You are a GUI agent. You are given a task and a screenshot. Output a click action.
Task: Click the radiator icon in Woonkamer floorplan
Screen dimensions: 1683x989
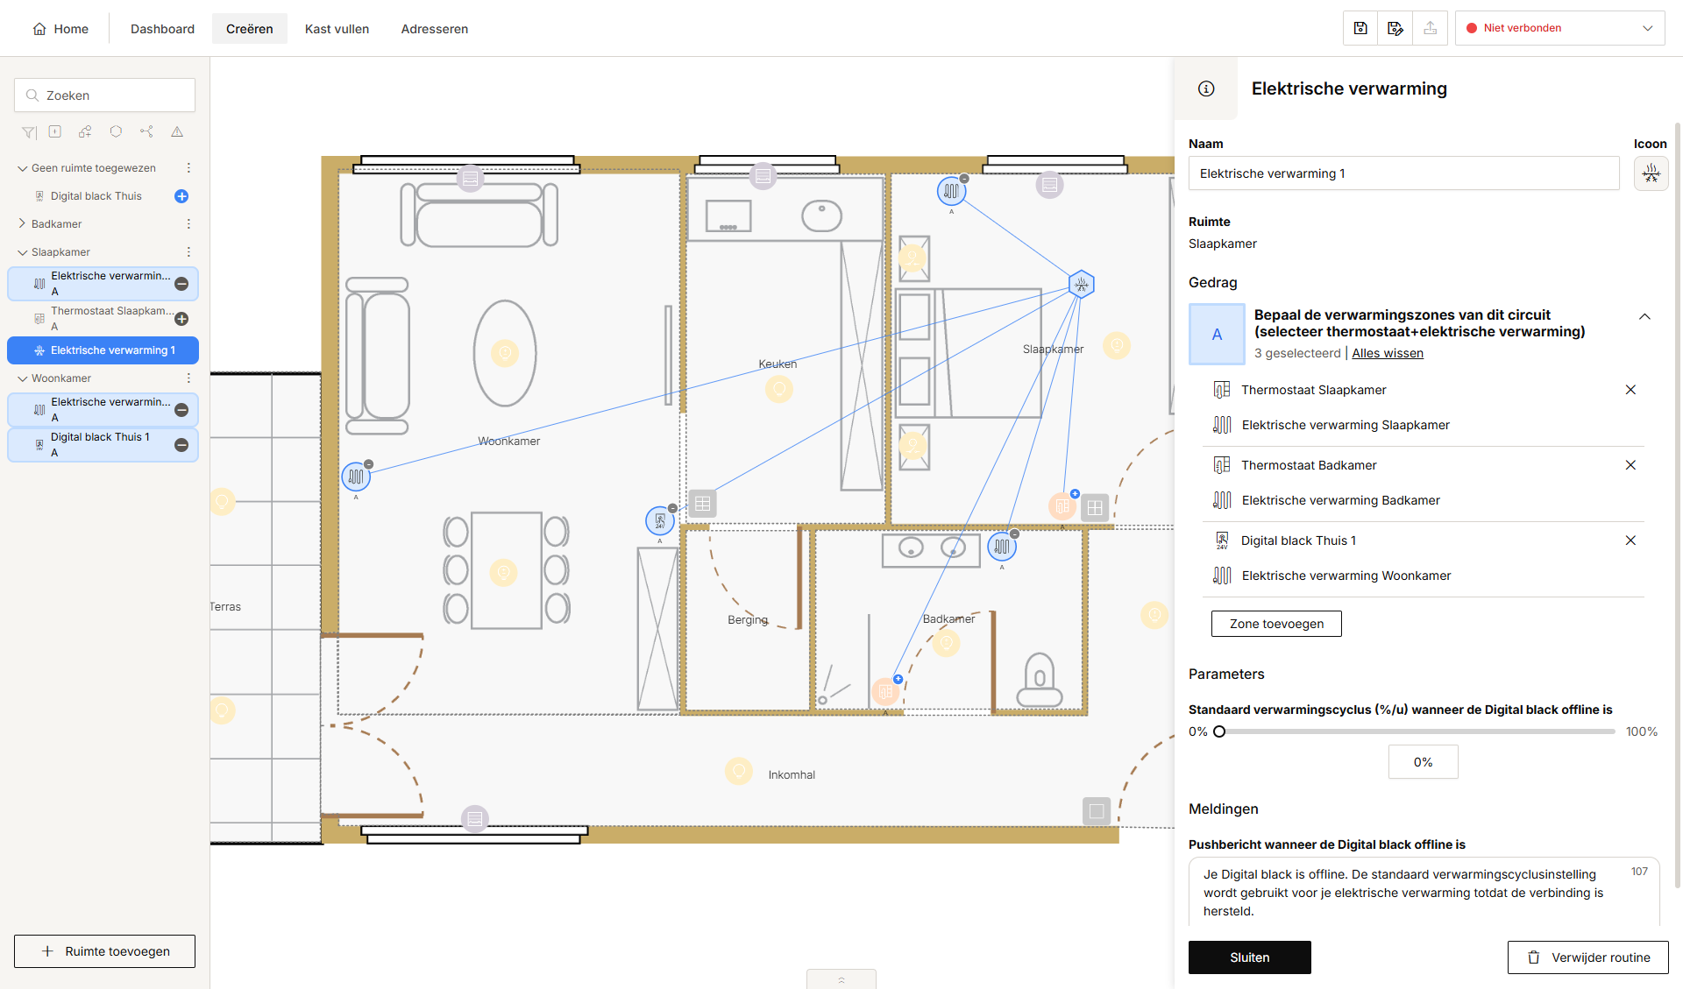(x=356, y=477)
